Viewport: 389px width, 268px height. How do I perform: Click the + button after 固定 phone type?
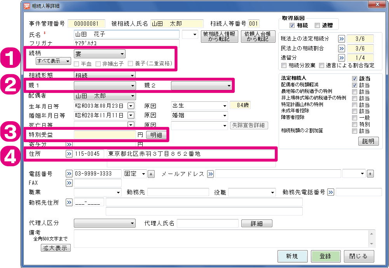tap(151, 174)
